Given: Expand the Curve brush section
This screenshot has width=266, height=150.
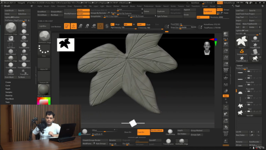Looking at the screenshot, I should 8,85.
